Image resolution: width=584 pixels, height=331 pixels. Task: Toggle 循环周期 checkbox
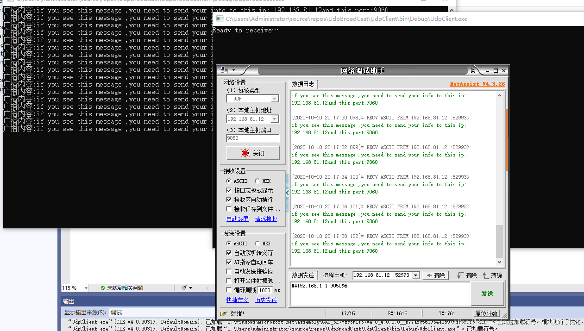pos(229,290)
